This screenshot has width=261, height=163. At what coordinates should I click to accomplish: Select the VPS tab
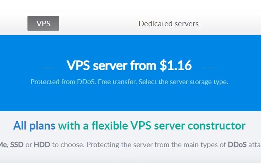(43, 24)
